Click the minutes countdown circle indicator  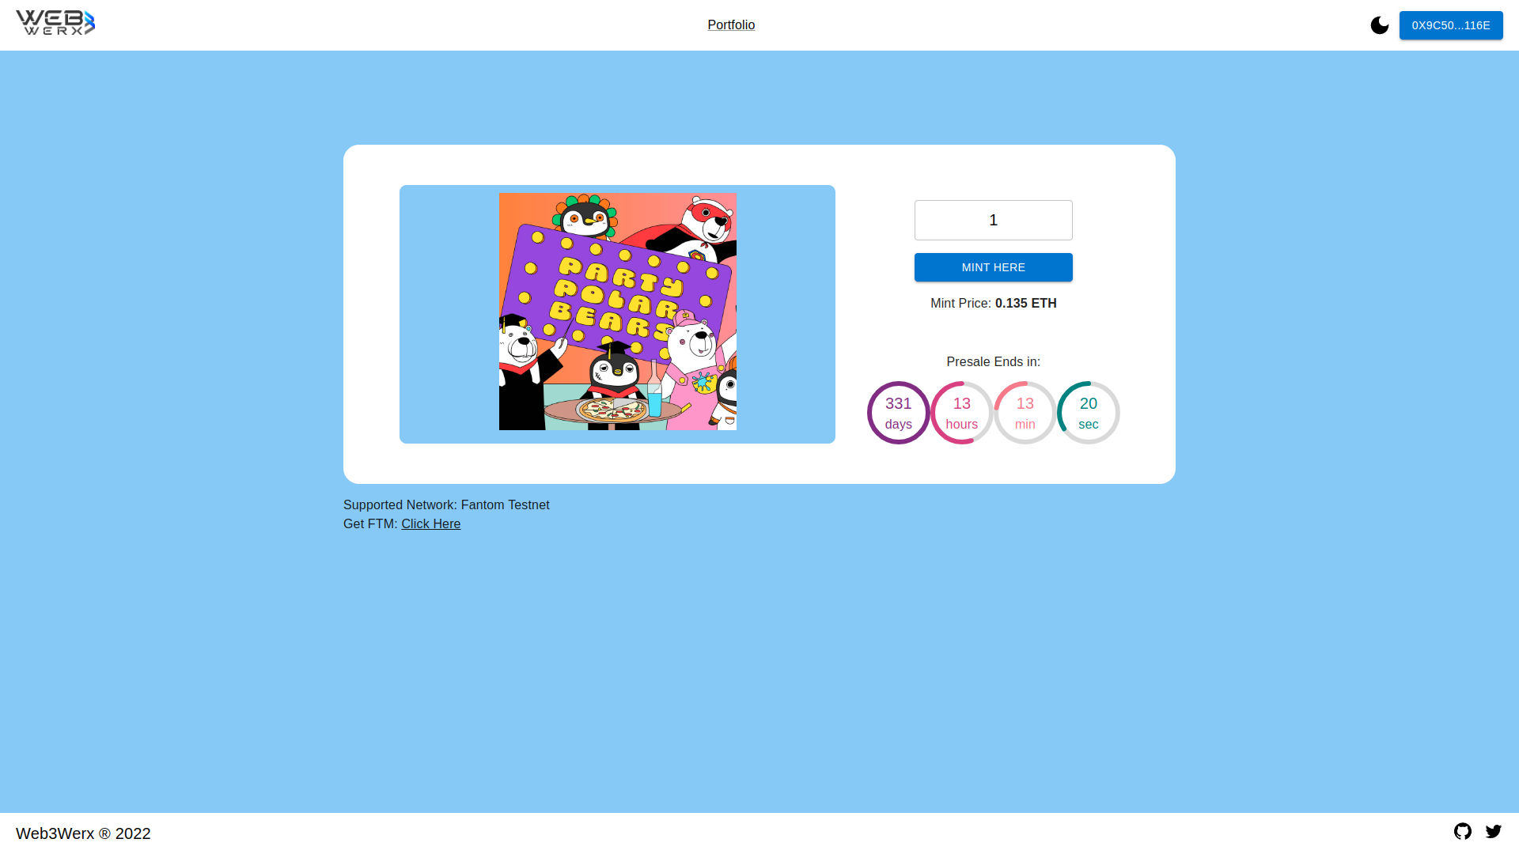tap(1025, 412)
